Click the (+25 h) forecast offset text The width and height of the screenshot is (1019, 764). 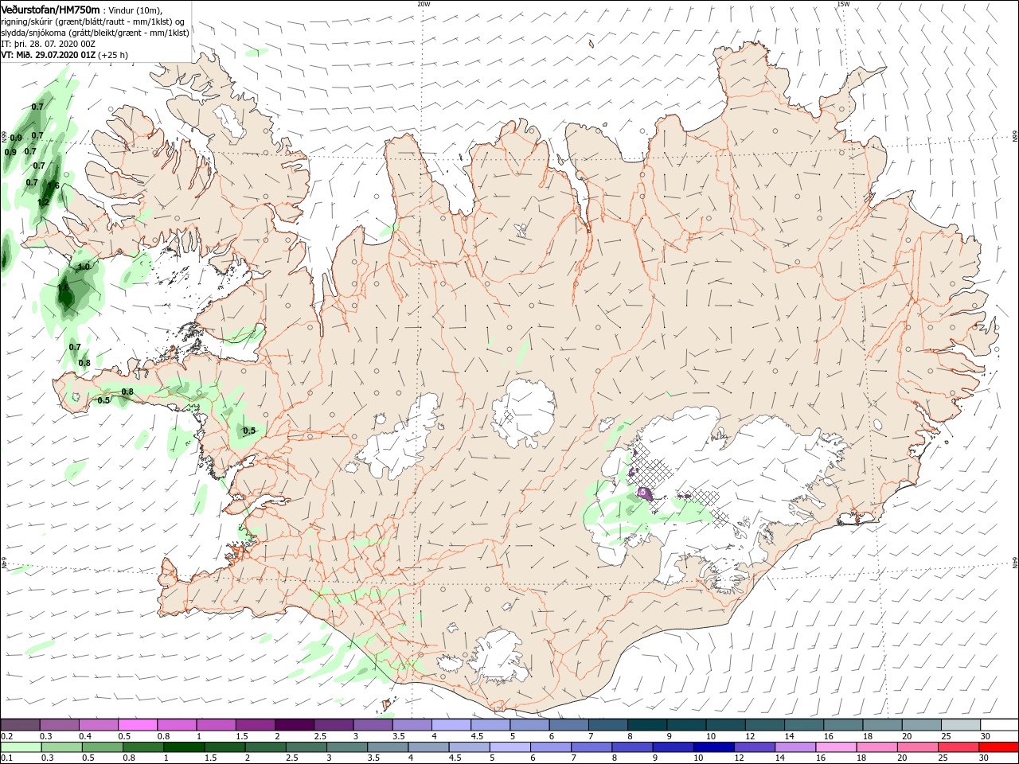(112, 55)
